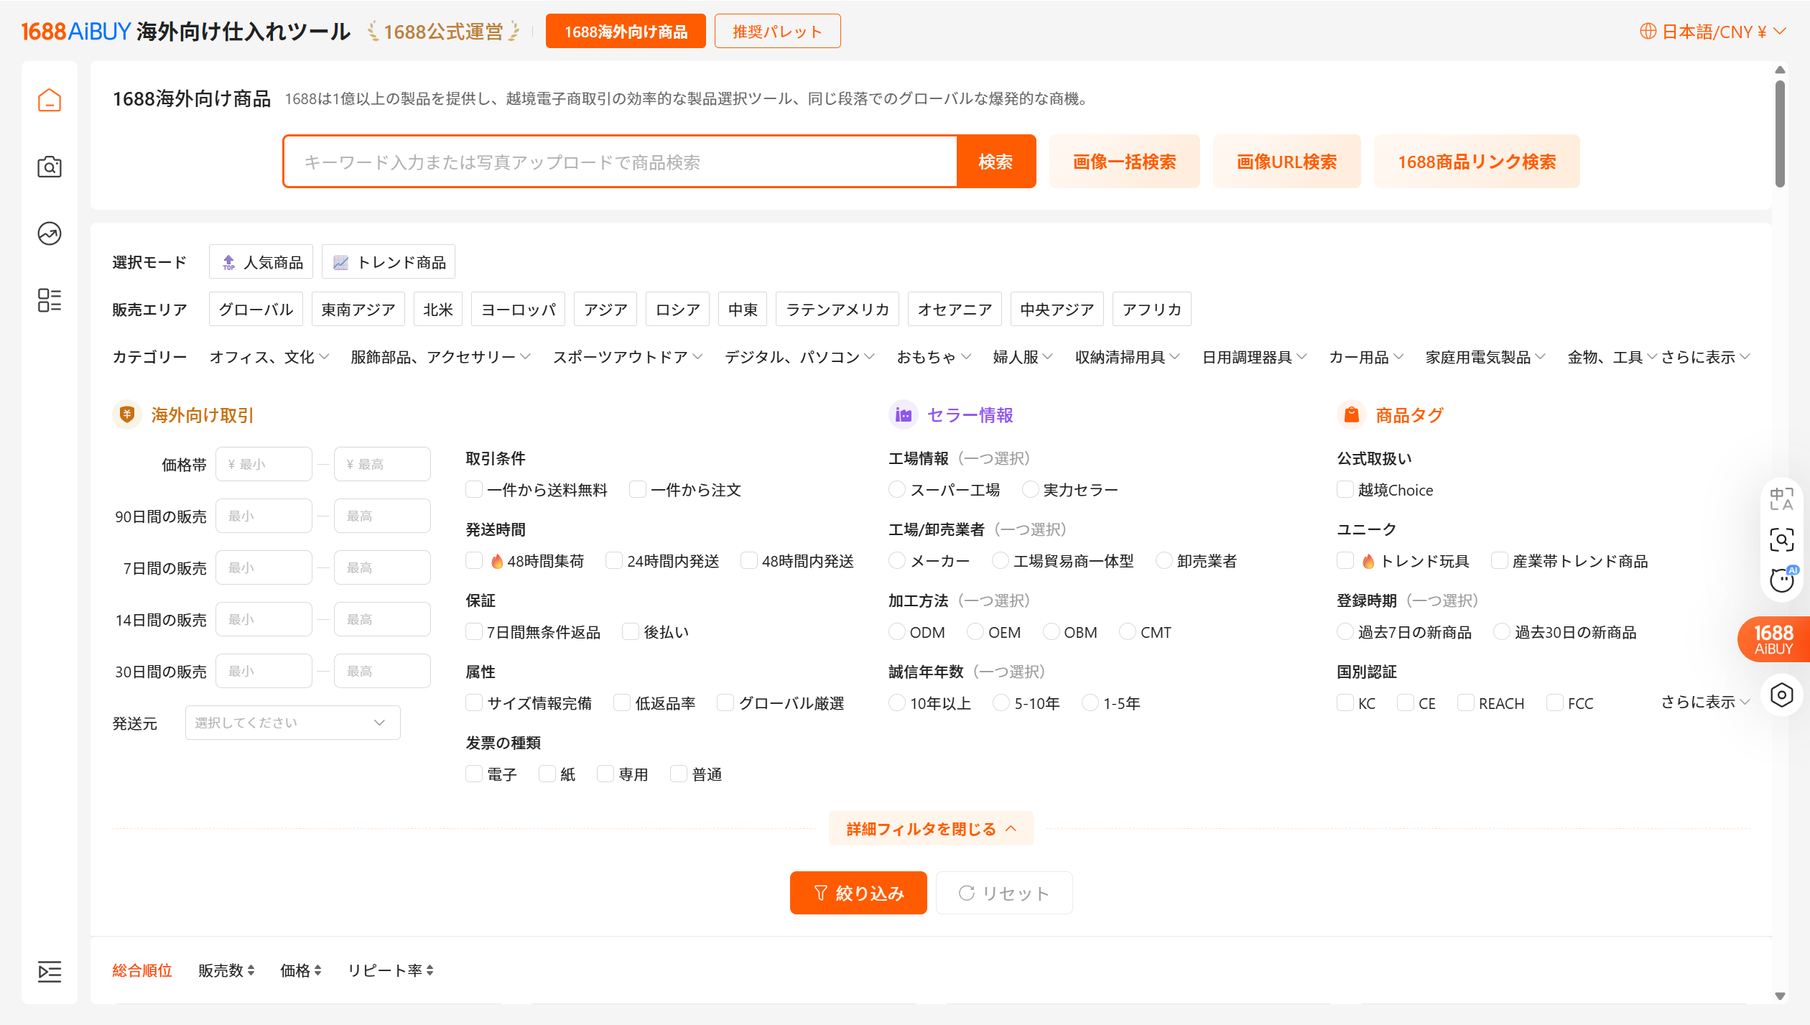This screenshot has height=1025, width=1810.
Task: Click the keyword search input field
Action: (619, 162)
